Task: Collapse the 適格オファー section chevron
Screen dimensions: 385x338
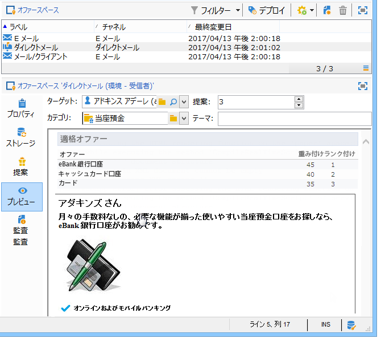Action: [x=366, y=141]
